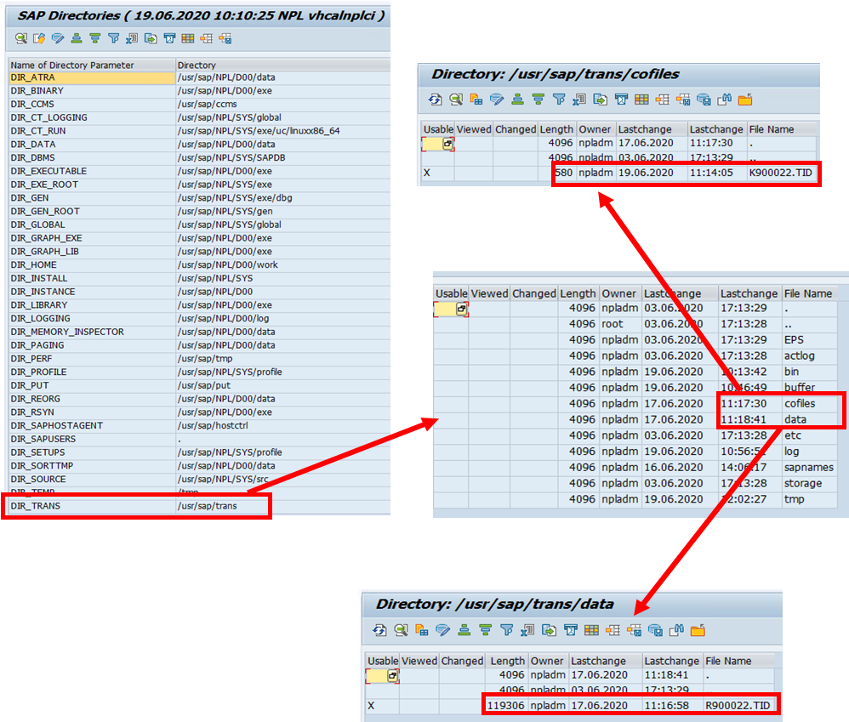
Task: Click the Change/Edit icon in SAP Directories toolbar
Action: [x=39, y=38]
